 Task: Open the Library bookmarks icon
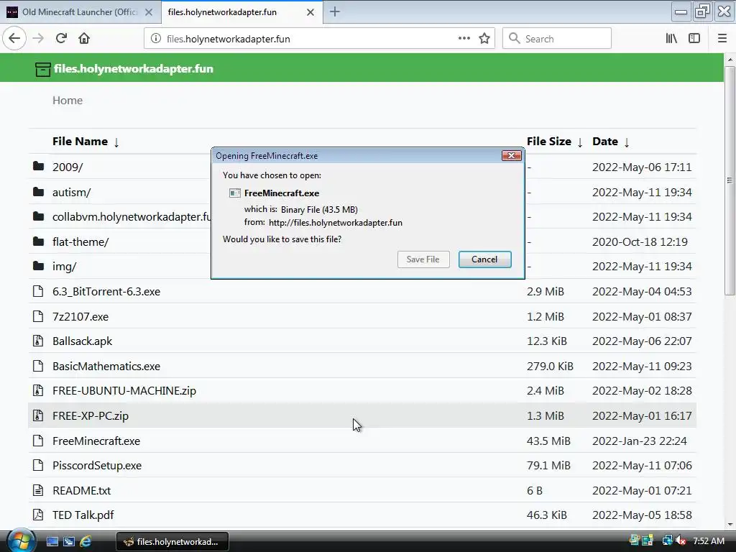coord(671,39)
